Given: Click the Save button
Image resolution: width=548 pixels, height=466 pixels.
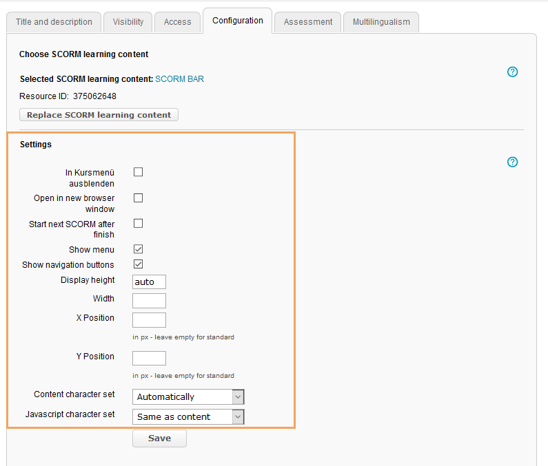Looking at the screenshot, I should (159, 438).
